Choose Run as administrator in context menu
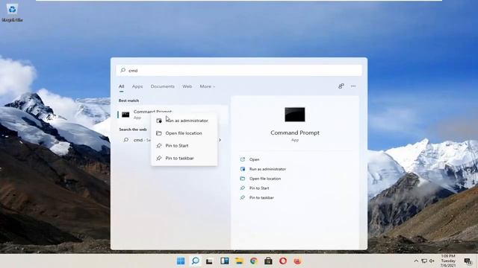Viewport: 478px width, 268px height. pos(184,121)
